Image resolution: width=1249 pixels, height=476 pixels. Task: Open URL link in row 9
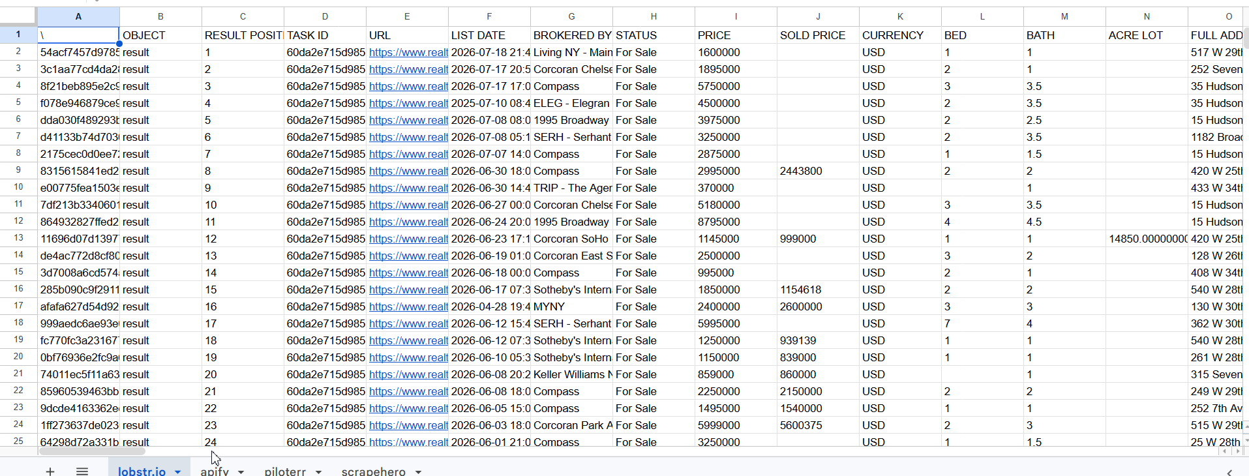(x=408, y=171)
